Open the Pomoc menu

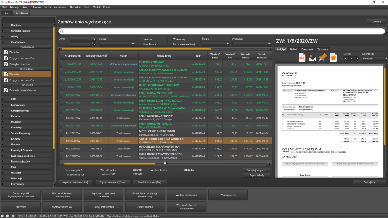107,7
